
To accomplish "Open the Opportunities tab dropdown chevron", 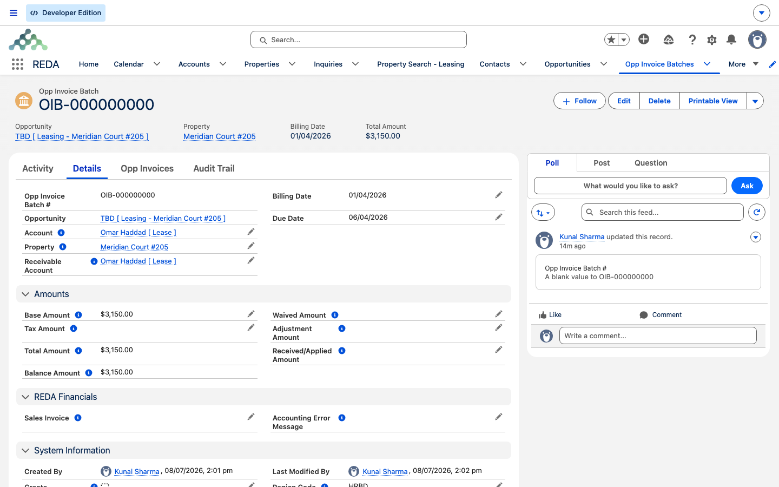I will 604,64.
